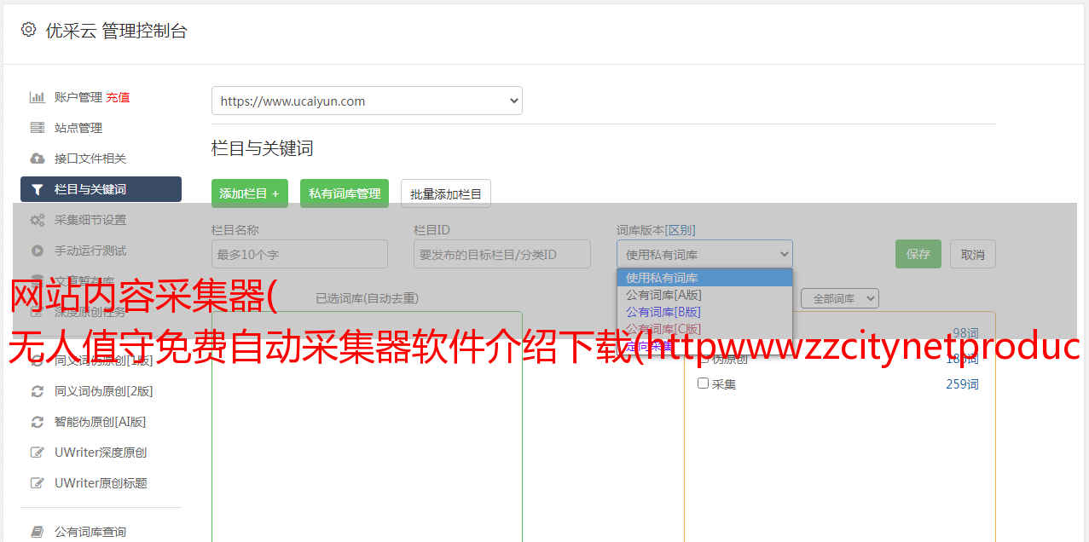Click the cloud upload icon for 接口文件相关

(38, 159)
